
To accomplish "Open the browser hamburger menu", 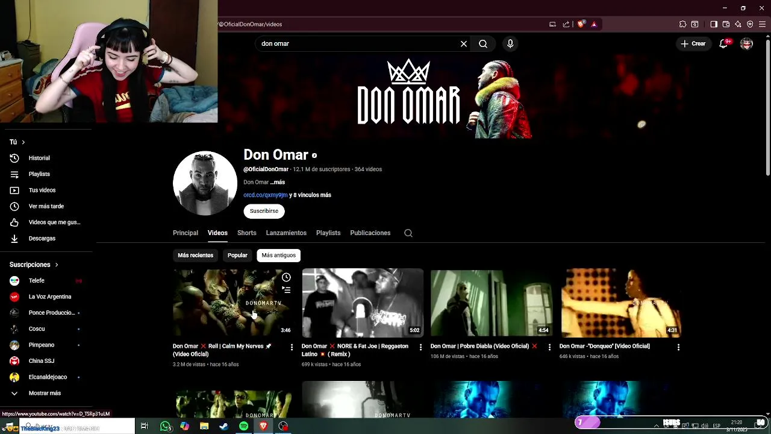I will [x=762, y=24].
